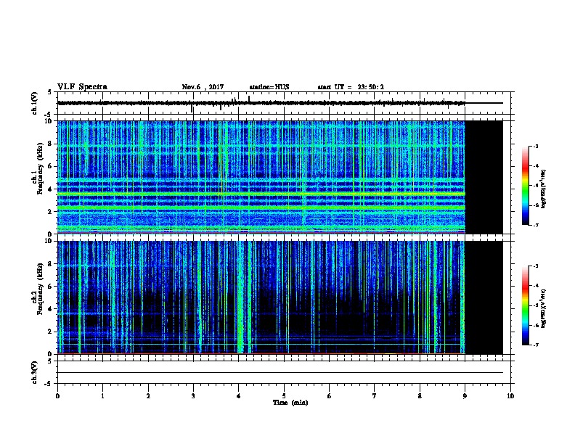Click the ch.2 colorbar log(PSD) label
The height and width of the screenshot is (444, 575).
click(x=544, y=308)
